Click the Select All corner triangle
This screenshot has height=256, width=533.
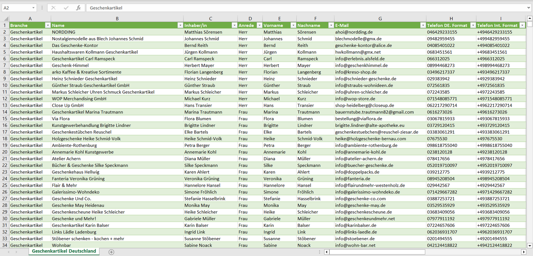point(6,19)
